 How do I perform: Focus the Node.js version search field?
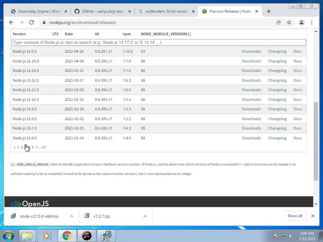159,43
